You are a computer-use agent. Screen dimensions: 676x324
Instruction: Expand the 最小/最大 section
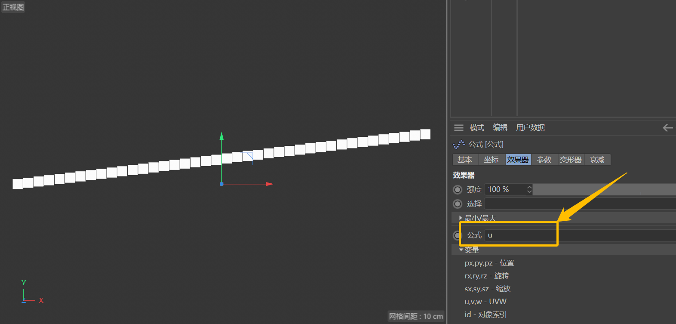[461, 218]
